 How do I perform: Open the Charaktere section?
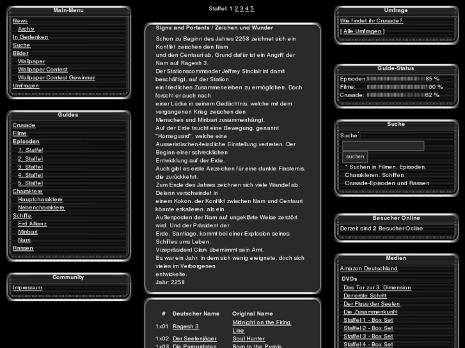pyautogui.click(x=28, y=192)
